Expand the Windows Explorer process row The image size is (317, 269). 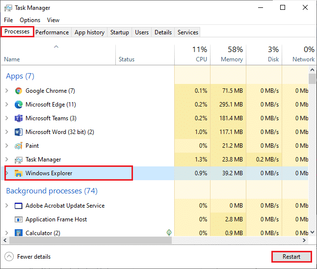click(x=7, y=173)
